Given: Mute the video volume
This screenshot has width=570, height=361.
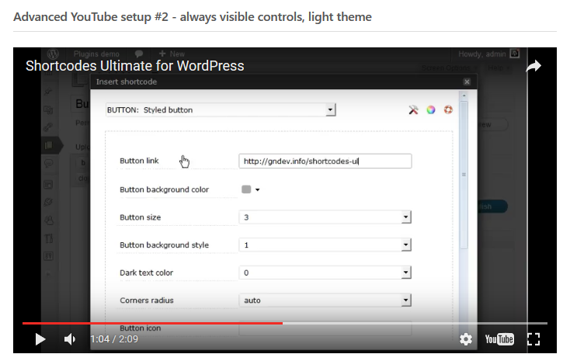Looking at the screenshot, I should 70,339.
